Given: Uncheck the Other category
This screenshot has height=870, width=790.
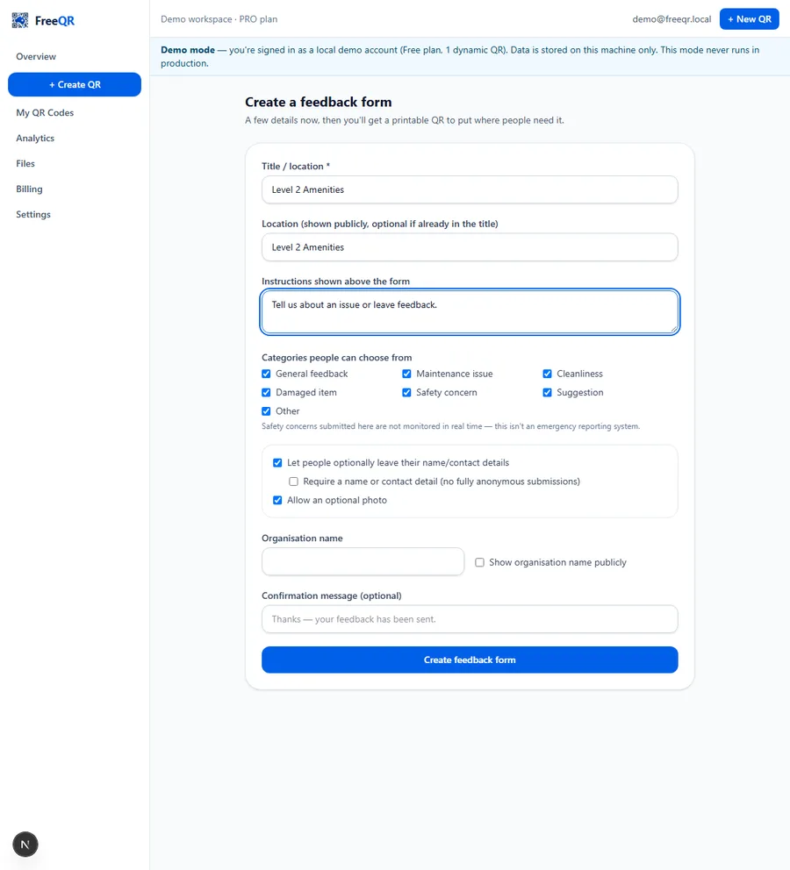Looking at the screenshot, I should [x=267, y=411].
